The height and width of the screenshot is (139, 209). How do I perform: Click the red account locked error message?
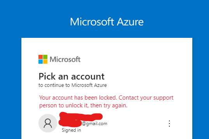tap(106, 102)
